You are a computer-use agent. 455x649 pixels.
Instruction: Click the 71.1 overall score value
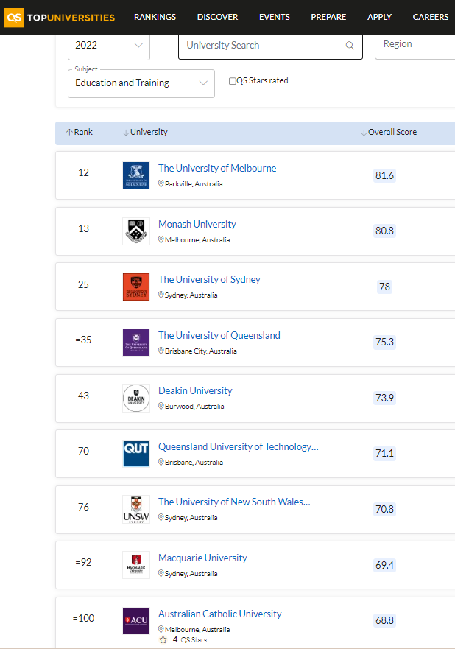[384, 453]
